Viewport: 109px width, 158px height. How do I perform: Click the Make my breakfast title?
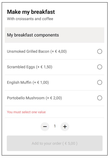pyautogui.click(x=31, y=12)
